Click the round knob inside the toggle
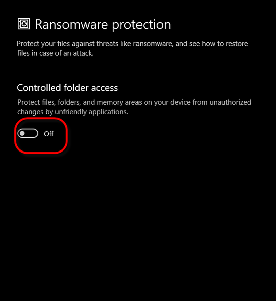Screen dimensions: 276x301 (22, 133)
